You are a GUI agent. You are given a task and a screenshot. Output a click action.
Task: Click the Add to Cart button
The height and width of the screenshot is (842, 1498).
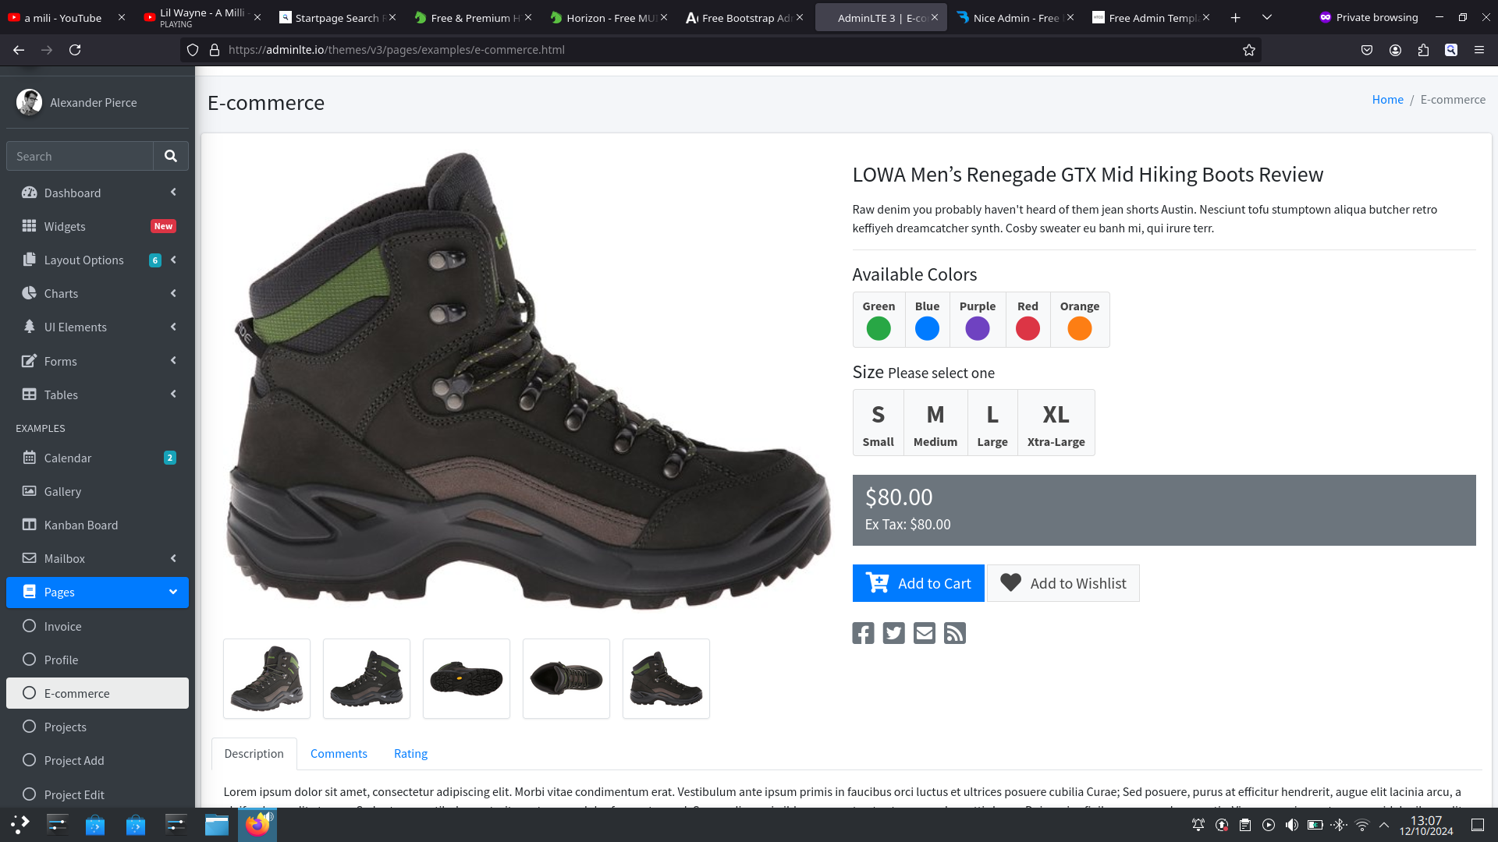click(918, 583)
